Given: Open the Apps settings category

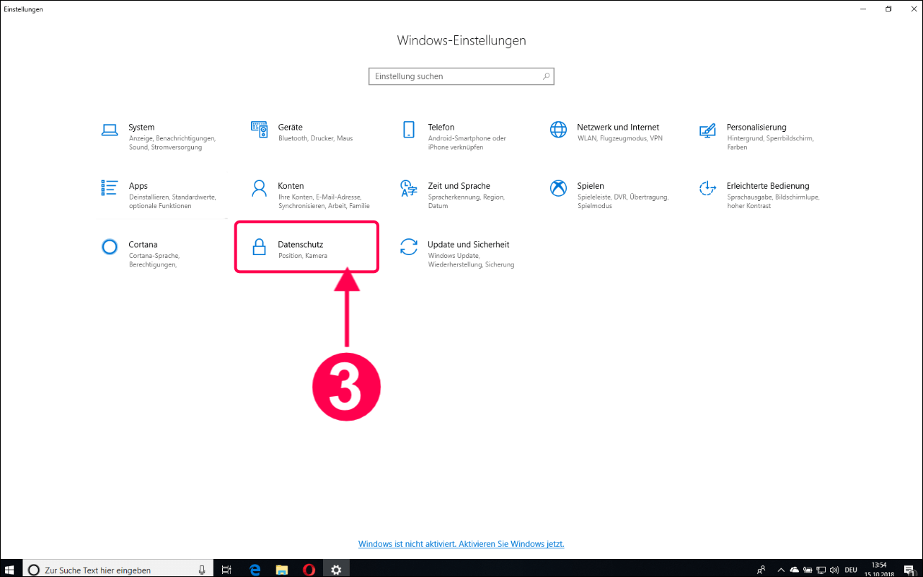Looking at the screenshot, I should (x=159, y=195).
